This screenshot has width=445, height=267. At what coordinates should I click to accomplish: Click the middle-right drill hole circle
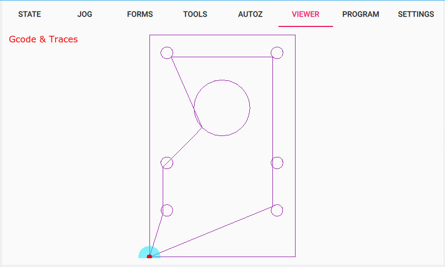(x=277, y=163)
